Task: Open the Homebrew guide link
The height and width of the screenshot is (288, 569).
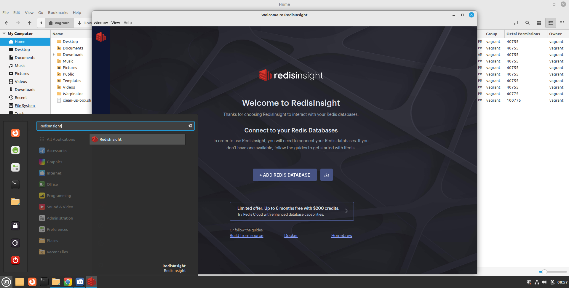Action: coord(342,236)
